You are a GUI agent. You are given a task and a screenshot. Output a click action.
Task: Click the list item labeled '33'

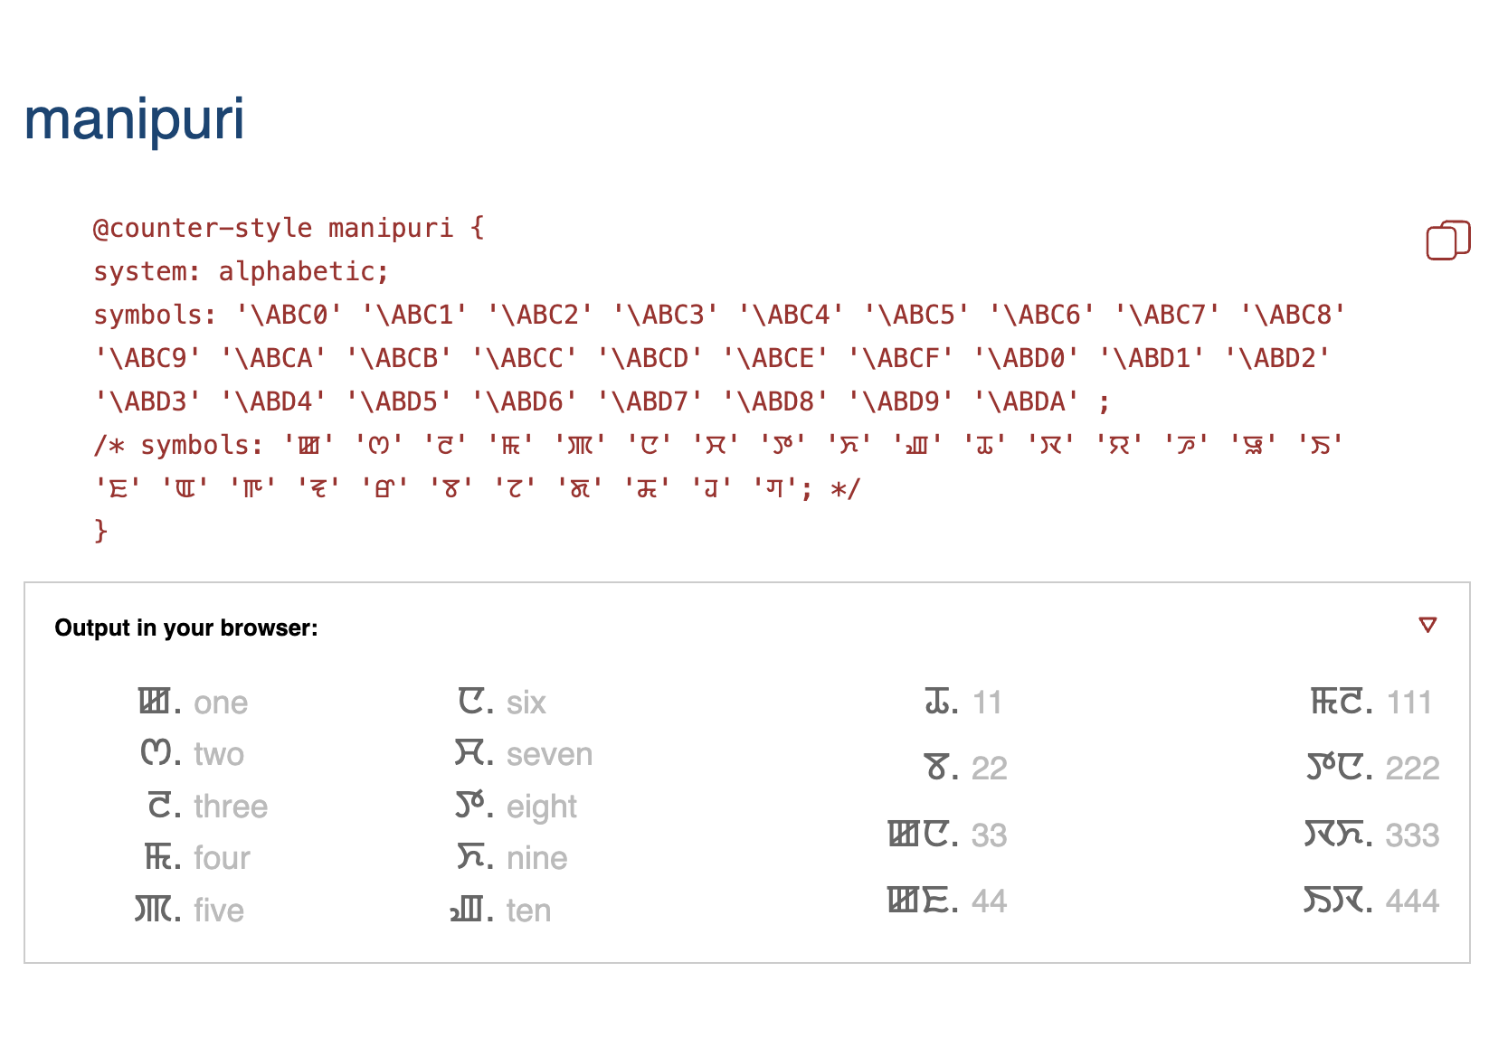point(989,835)
